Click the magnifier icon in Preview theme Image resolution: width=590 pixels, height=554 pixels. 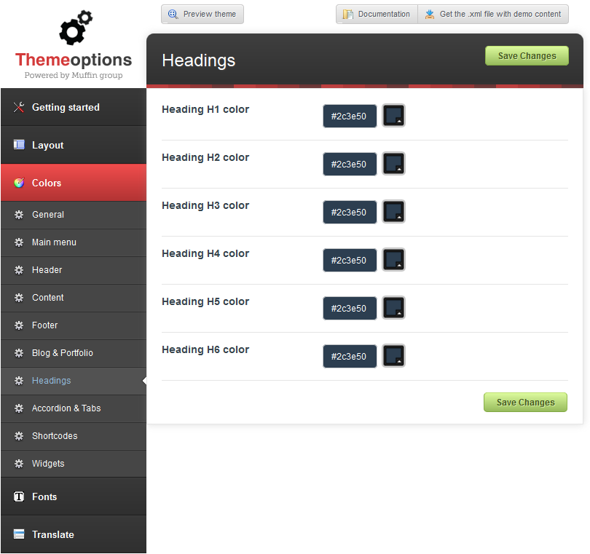[x=173, y=15]
